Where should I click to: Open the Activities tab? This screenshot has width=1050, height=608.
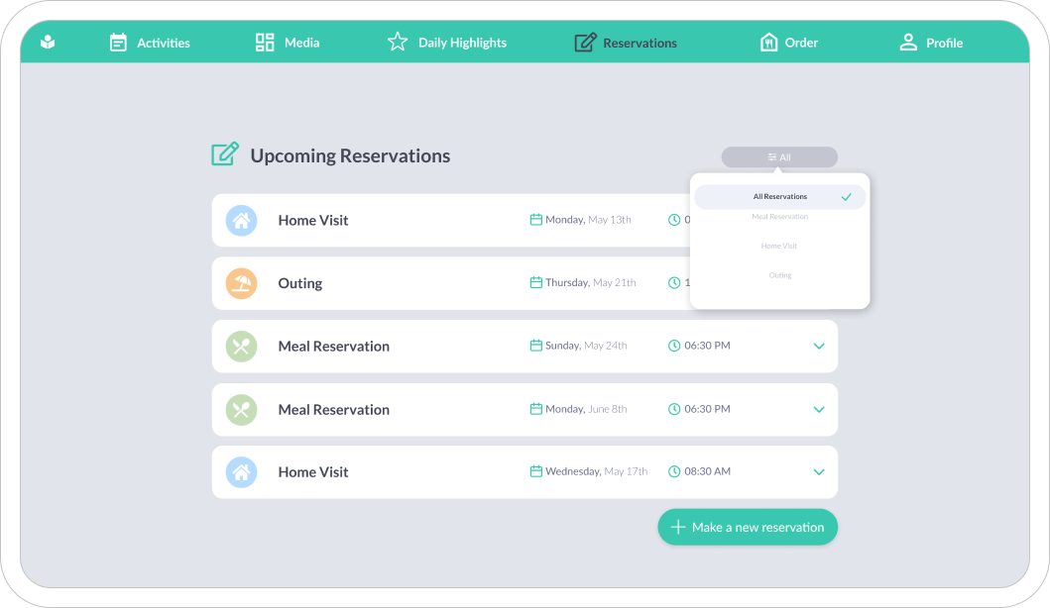tap(150, 43)
